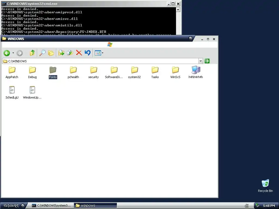
Task: Select the AppPatch folder
Action: pyautogui.click(x=12, y=72)
